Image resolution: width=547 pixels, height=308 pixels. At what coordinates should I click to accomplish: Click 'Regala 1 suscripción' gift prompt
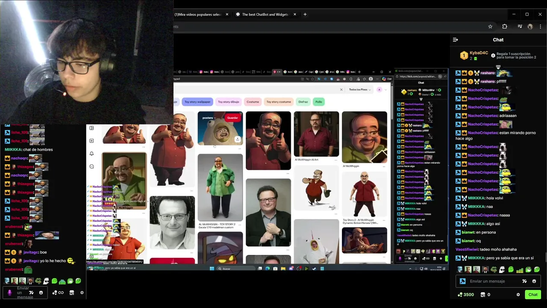(x=516, y=56)
